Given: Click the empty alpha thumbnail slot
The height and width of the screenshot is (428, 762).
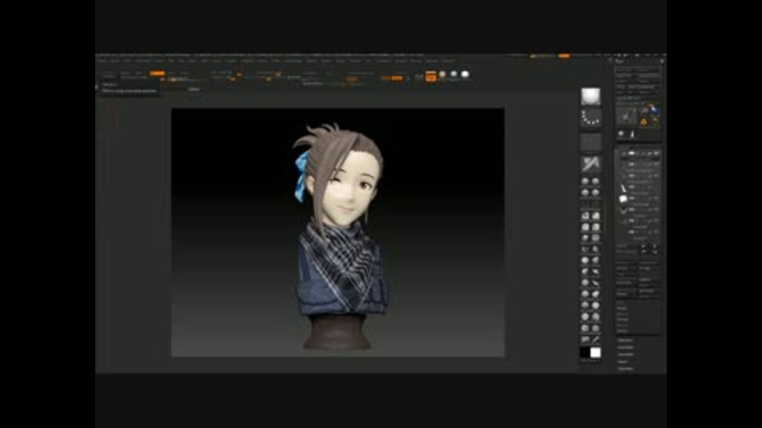Looking at the screenshot, I should (591, 143).
